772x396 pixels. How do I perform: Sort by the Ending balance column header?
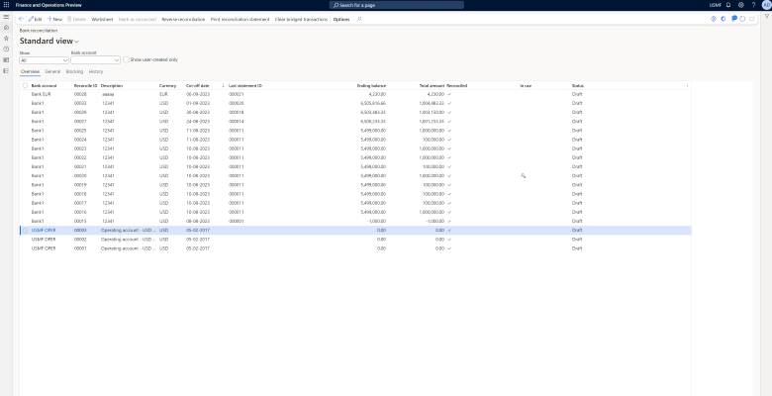pyautogui.click(x=371, y=86)
